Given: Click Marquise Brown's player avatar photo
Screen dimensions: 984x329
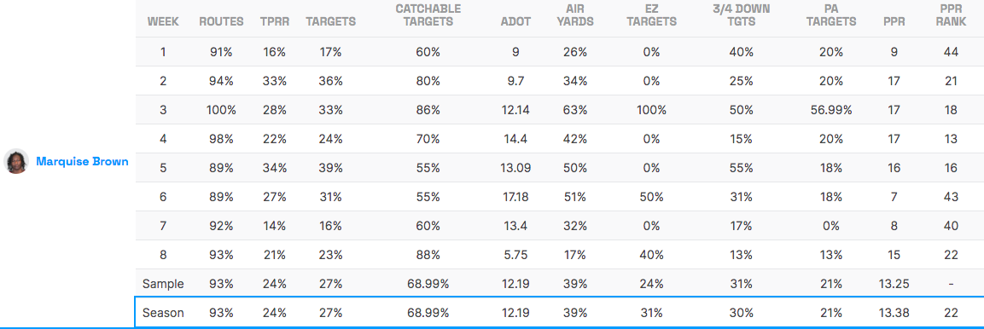Looking at the screenshot, I should pyautogui.click(x=16, y=162).
